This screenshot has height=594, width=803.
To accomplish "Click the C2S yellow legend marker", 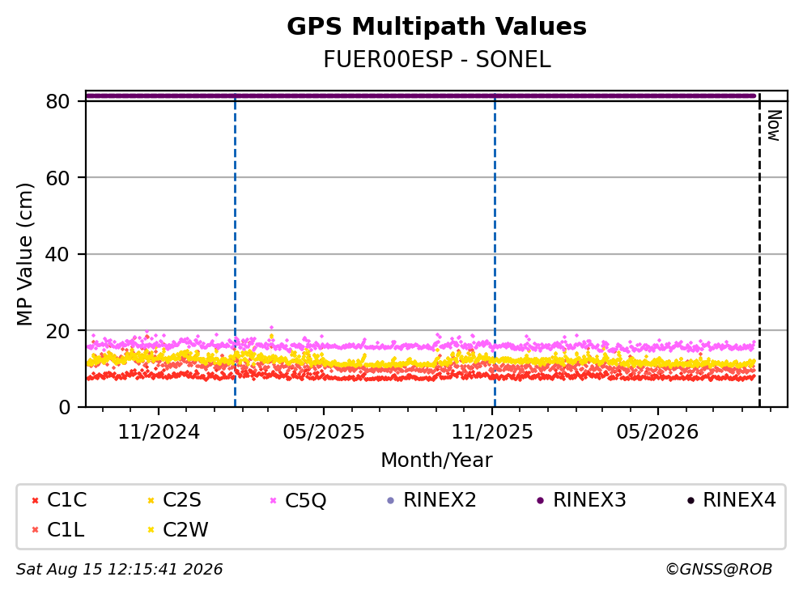I will click(x=151, y=500).
